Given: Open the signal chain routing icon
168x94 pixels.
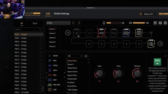Looking at the screenshot, I should pyautogui.click(x=155, y=23).
